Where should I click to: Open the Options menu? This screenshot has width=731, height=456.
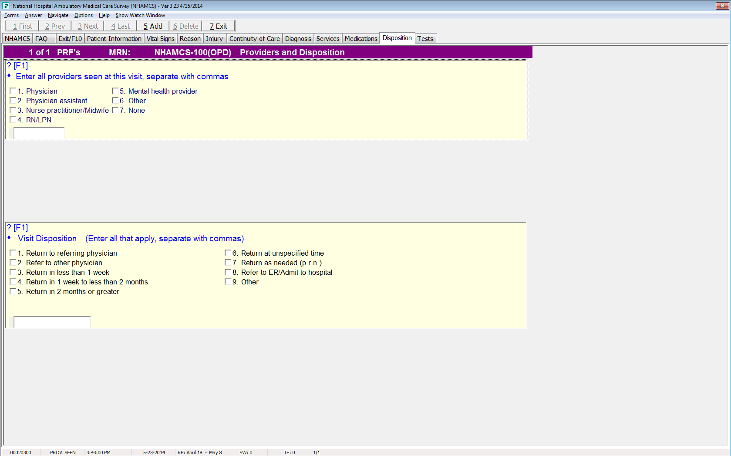[x=84, y=15]
